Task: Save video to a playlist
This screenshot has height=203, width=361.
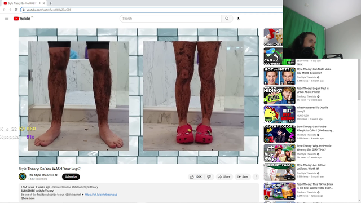Action: [243, 176]
